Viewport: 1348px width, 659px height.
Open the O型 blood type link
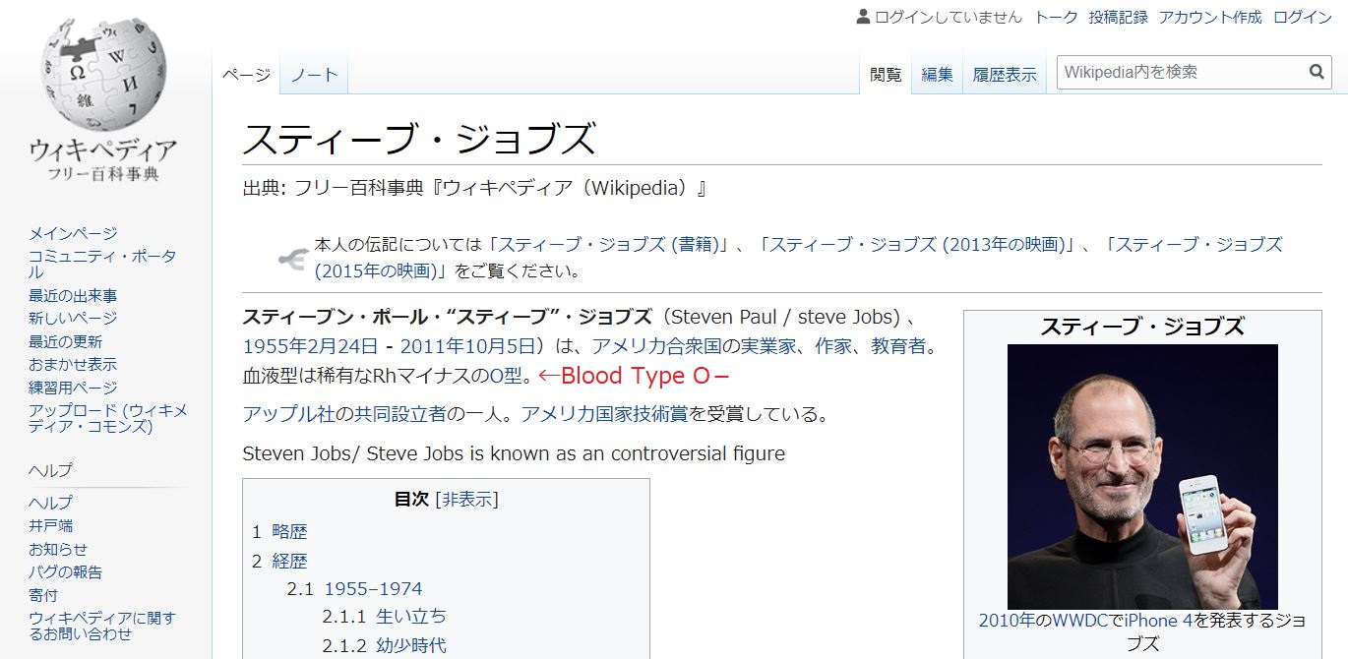(x=506, y=376)
